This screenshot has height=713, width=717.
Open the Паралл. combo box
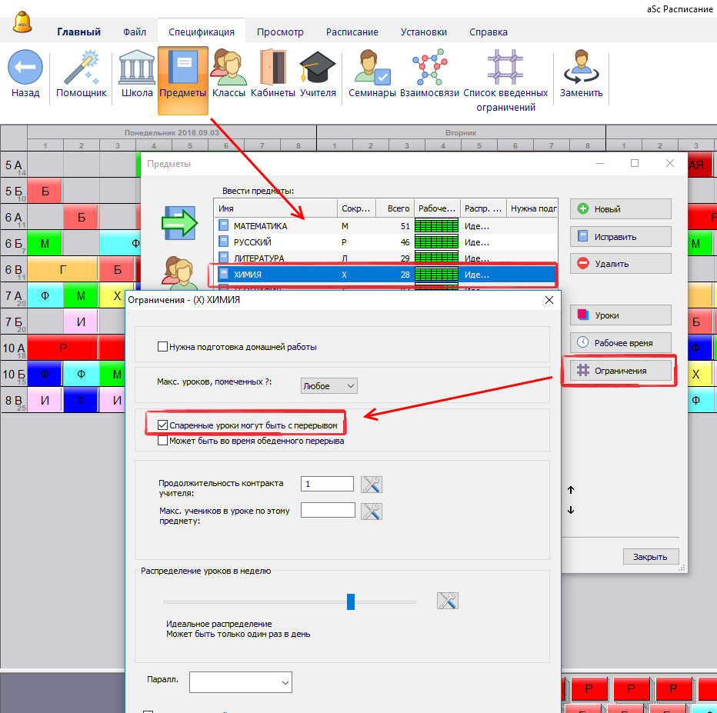[x=241, y=681]
